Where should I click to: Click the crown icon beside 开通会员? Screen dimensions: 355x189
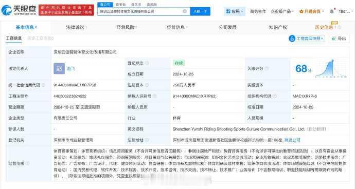301,11
